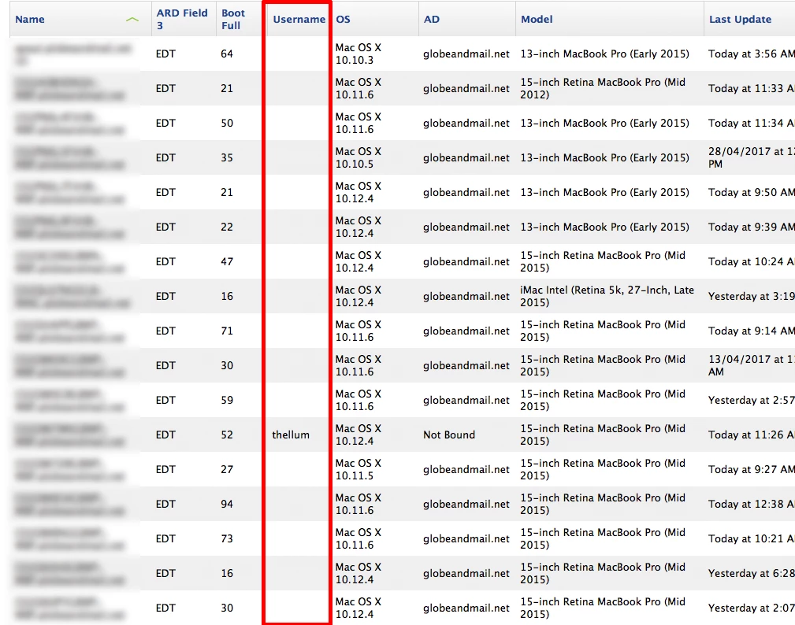The height and width of the screenshot is (625, 795).
Task: Select globeandmail.net in the 10.10.3 row
Action: pos(466,54)
